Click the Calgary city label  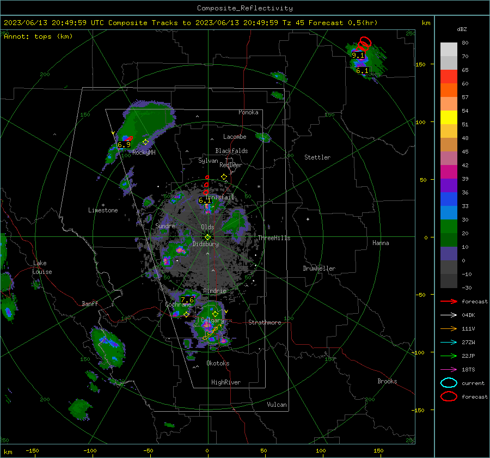[212, 320]
